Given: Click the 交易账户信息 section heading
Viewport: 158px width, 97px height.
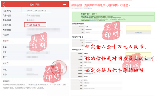Looking at the screenshot, I should [x=78, y=24].
